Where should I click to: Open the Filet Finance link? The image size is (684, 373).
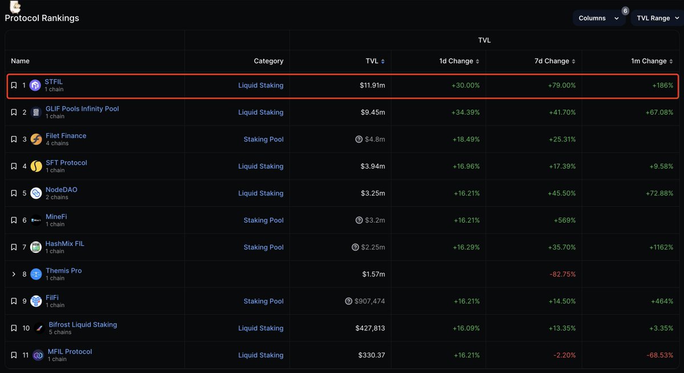(66, 136)
